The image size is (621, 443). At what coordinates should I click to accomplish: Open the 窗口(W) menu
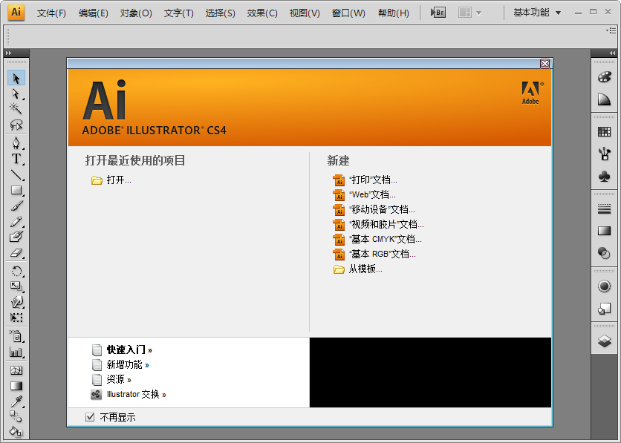tap(348, 12)
